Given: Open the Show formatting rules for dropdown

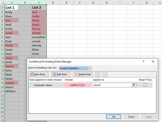Looking at the screenshot, I should [89, 68].
